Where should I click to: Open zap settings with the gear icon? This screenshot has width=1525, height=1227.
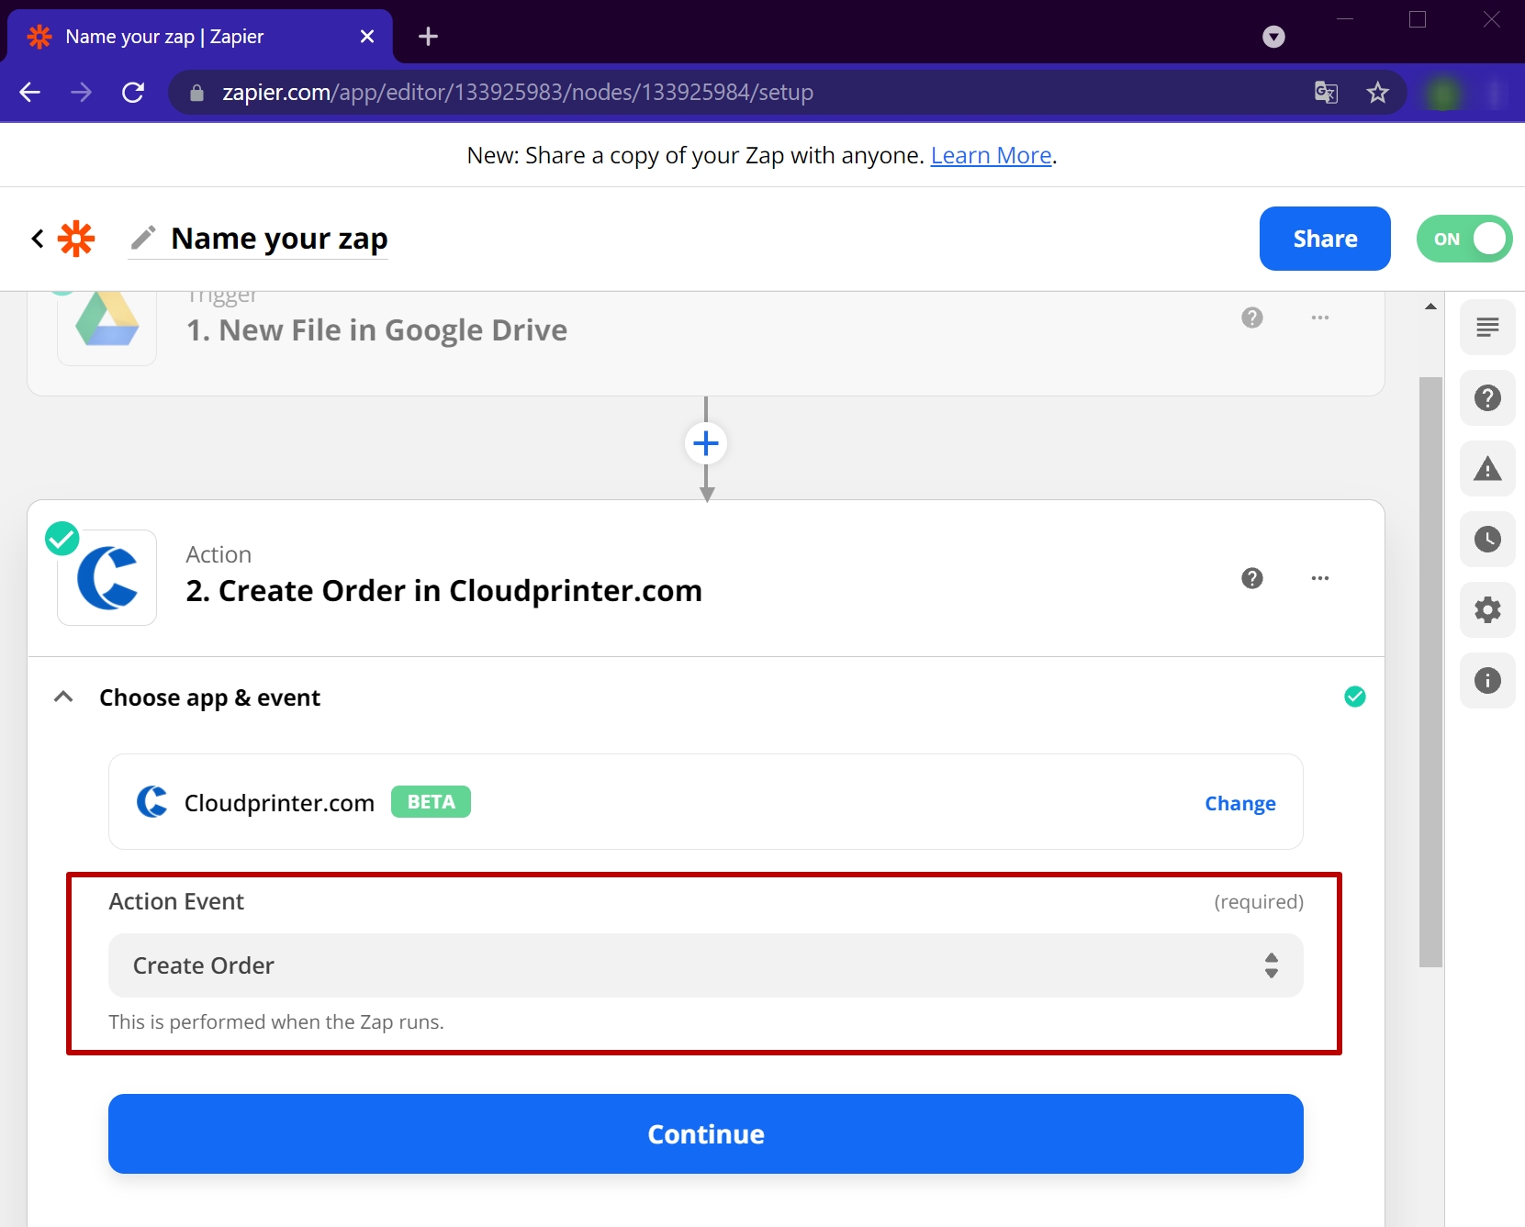(1487, 609)
